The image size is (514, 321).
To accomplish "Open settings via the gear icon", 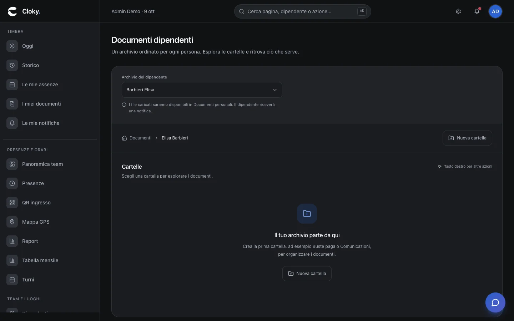I will tap(458, 11).
